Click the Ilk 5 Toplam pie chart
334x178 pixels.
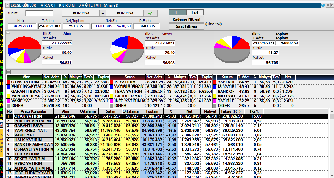pos(232,49)
